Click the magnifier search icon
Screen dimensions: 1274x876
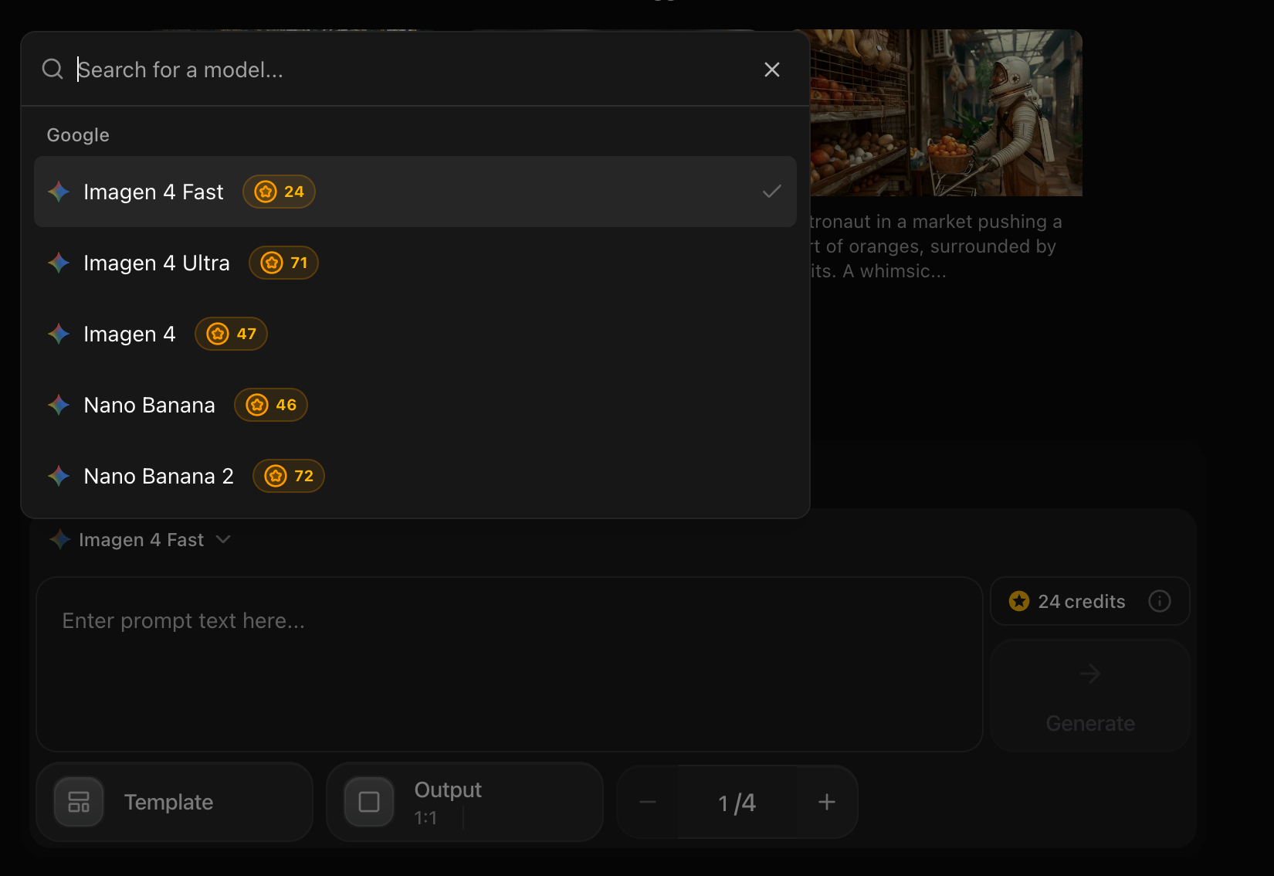(x=53, y=70)
